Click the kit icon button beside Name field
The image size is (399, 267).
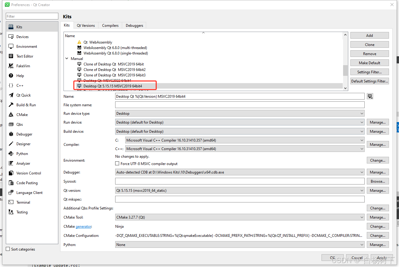click(370, 96)
